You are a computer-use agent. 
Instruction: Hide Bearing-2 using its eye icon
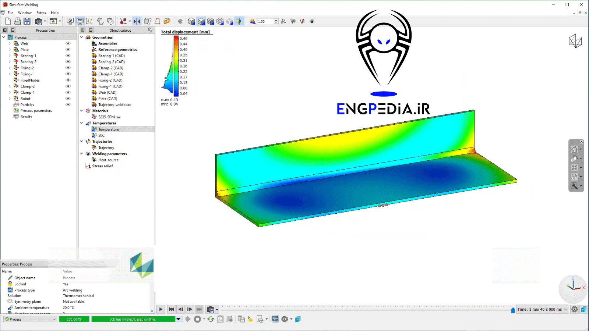coord(68,62)
